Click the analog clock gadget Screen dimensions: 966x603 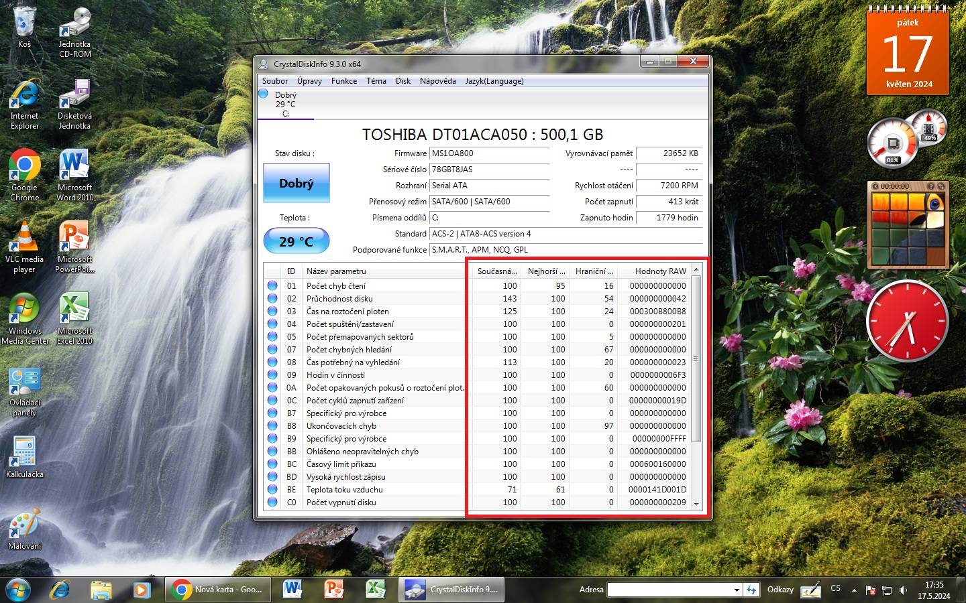point(907,322)
